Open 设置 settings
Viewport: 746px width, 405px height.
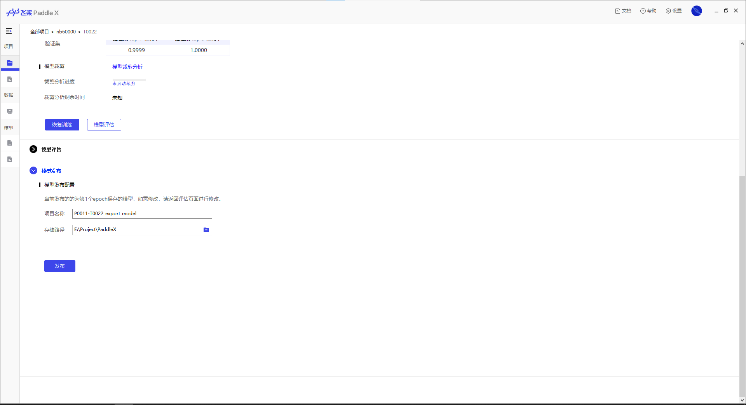(674, 11)
